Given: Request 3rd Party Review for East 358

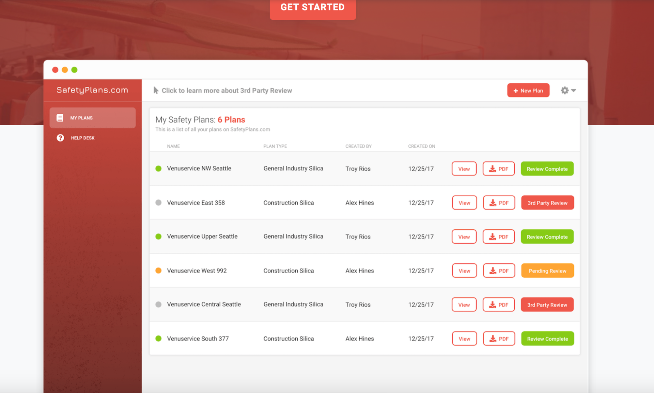Looking at the screenshot, I should pyautogui.click(x=547, y=203).
